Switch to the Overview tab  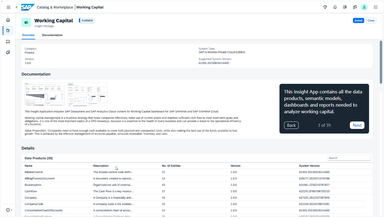(x=28, y=35)
